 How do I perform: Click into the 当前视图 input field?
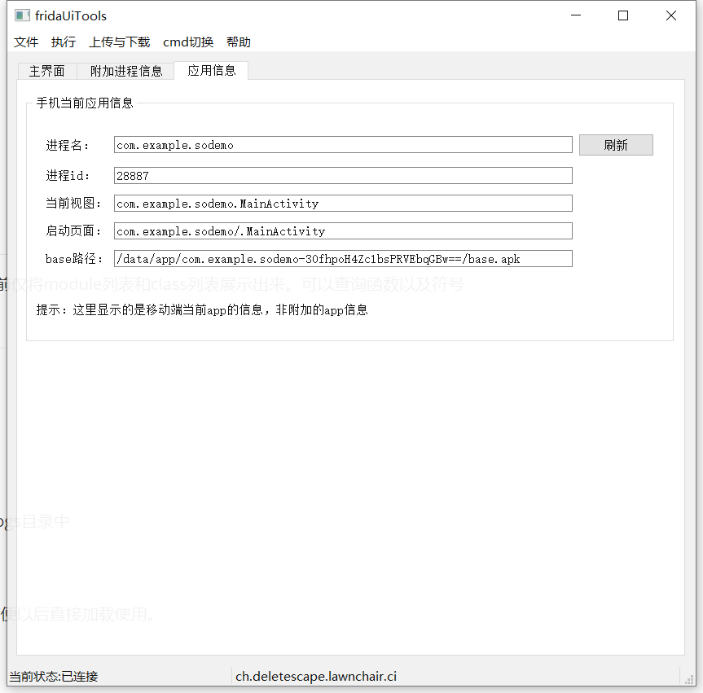pos(343,203)
